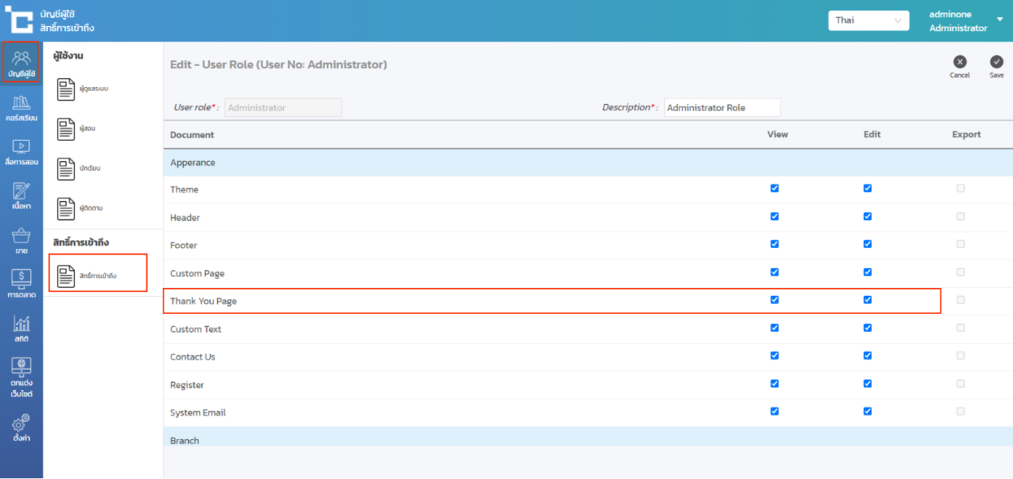The image size is (1013, 479).
Task: Click the Save checkmark icon
Action: (x=996, y=62)
